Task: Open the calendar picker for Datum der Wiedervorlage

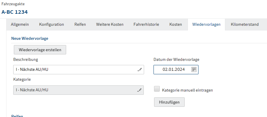Action: tap(194, 70)
